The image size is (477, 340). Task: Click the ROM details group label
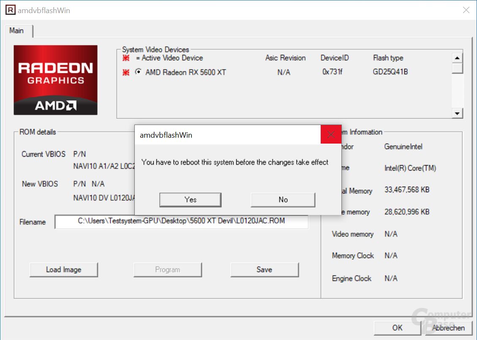tap(38, 132)
